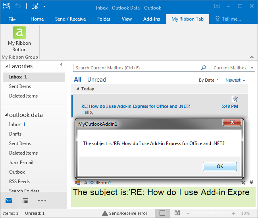Open the File menu tab
The width and height of the screenshot is (258, 218).
pos(12,19)
